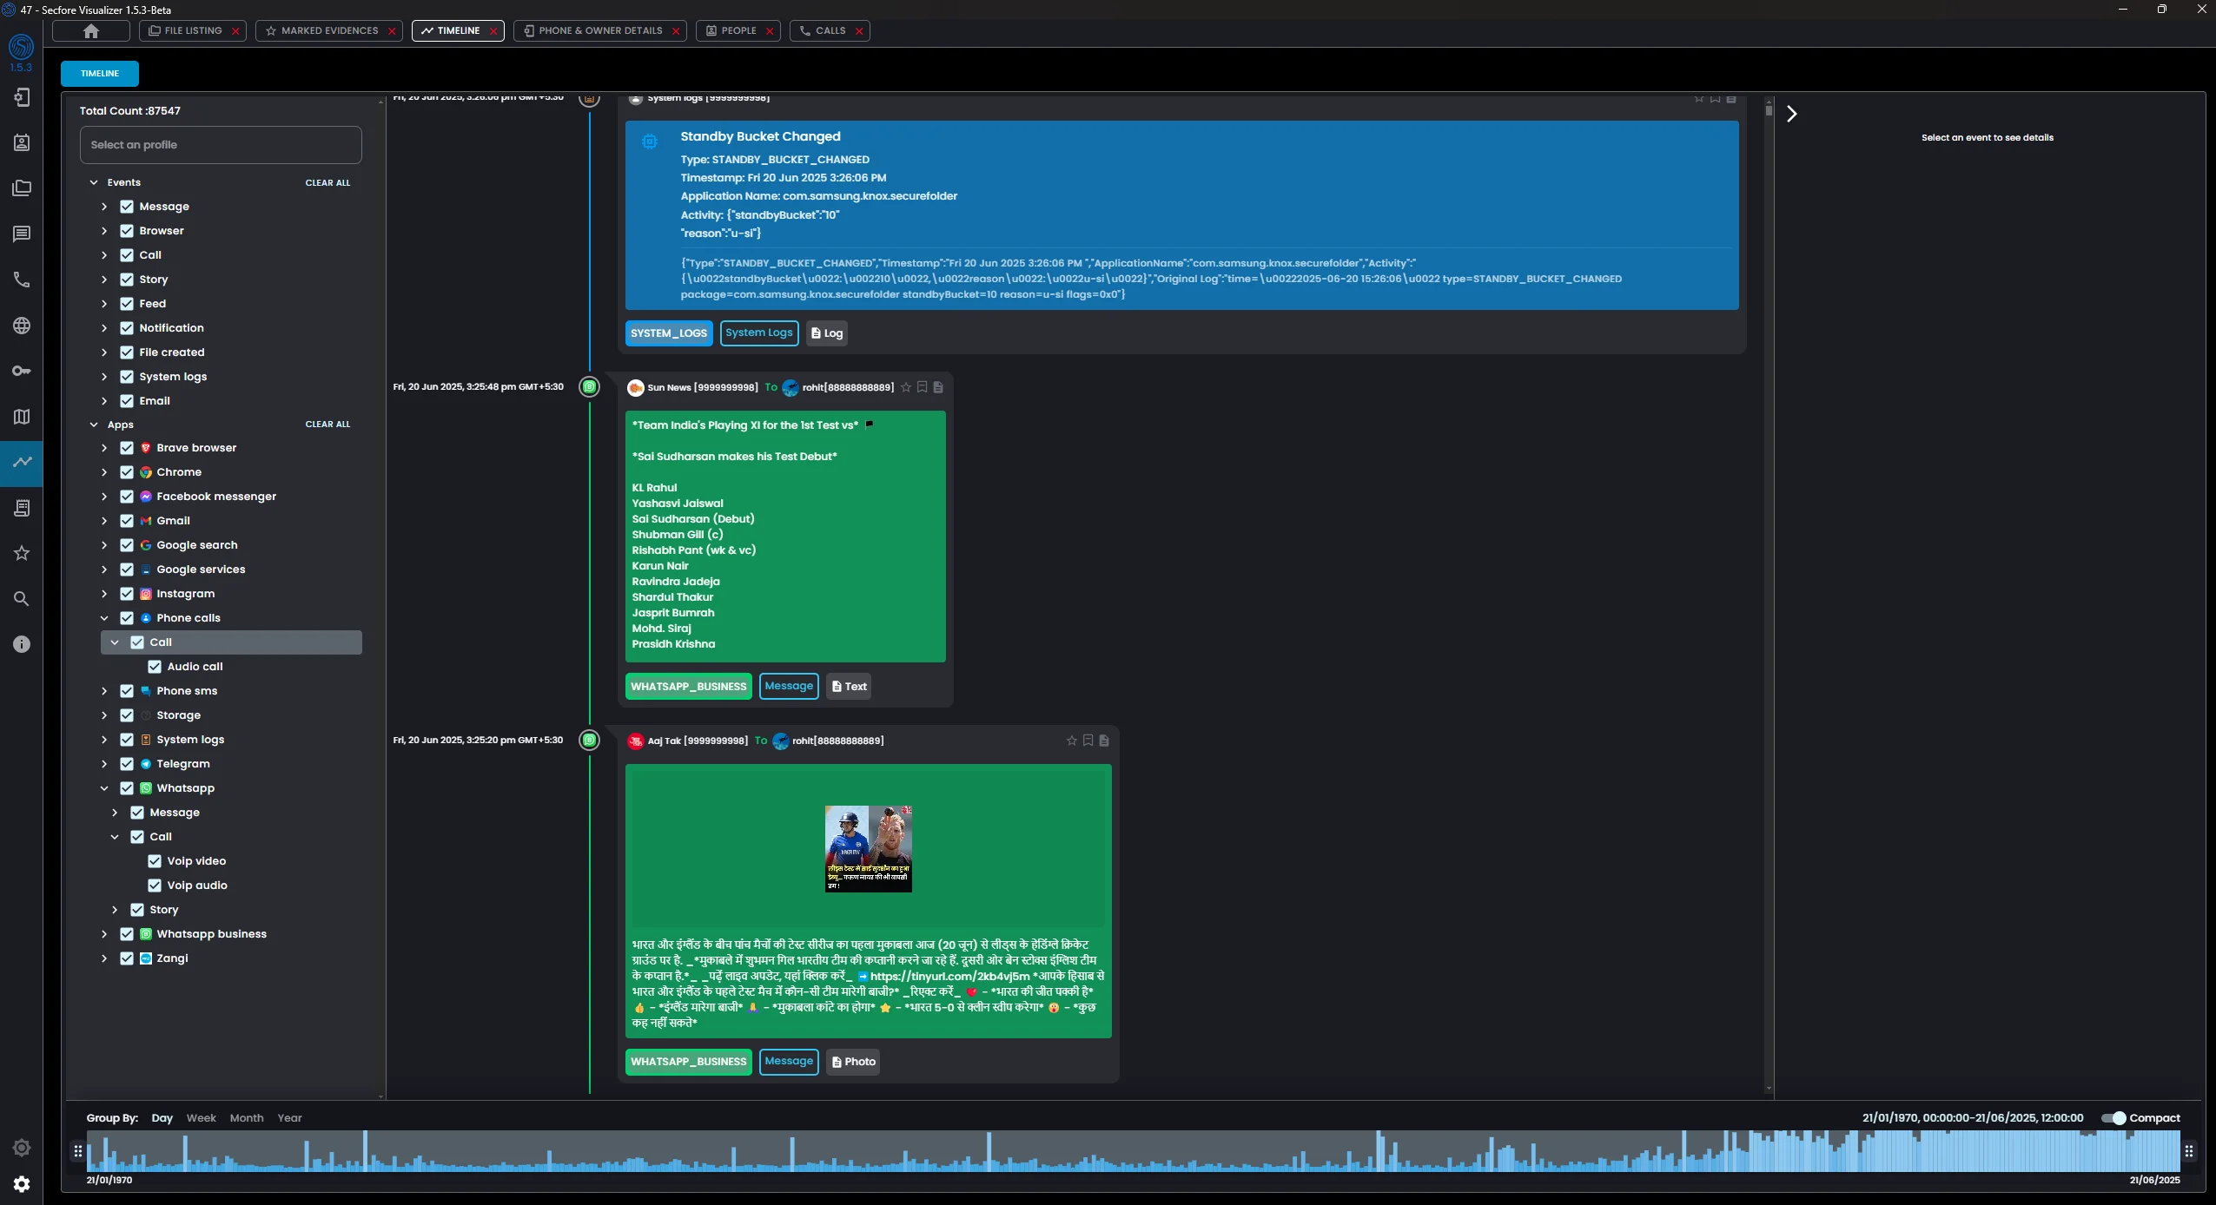This screenshot has width=2216, height=1205.
Task: Click the search magnifier sidebar icon
Action: (x=22, y=599)
